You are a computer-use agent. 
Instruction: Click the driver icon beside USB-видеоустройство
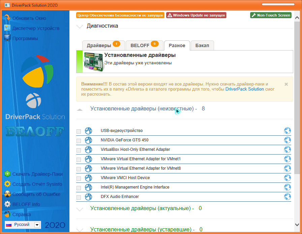(x=88, y=131)
